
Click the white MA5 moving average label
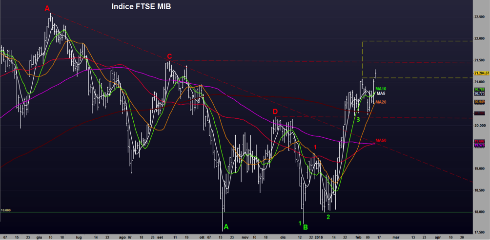point(381,93)
